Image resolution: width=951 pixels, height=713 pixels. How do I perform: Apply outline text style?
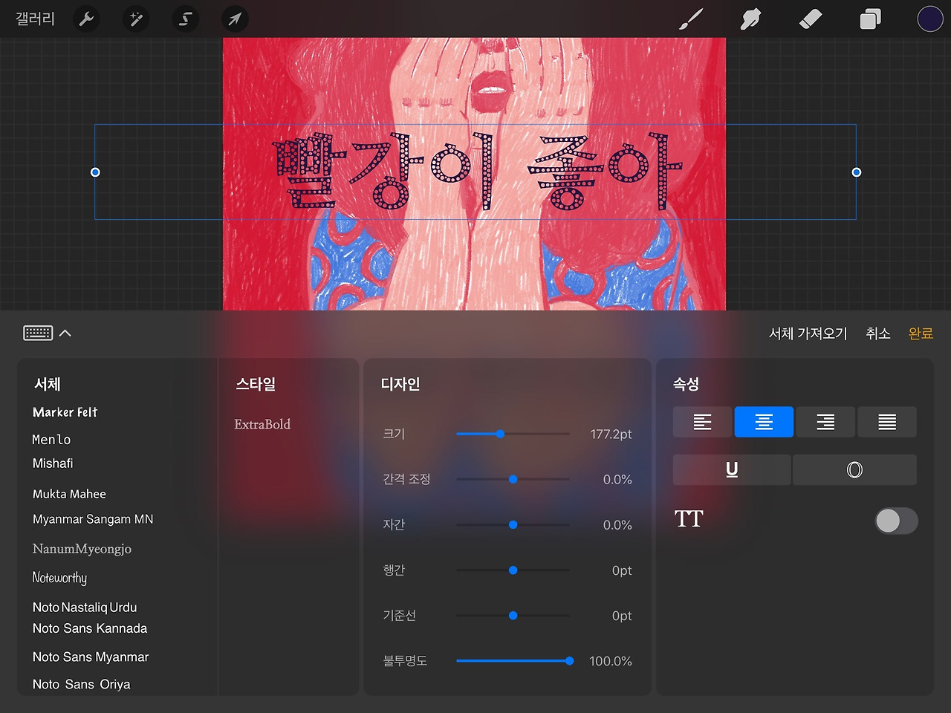click(x=854, y=469)
